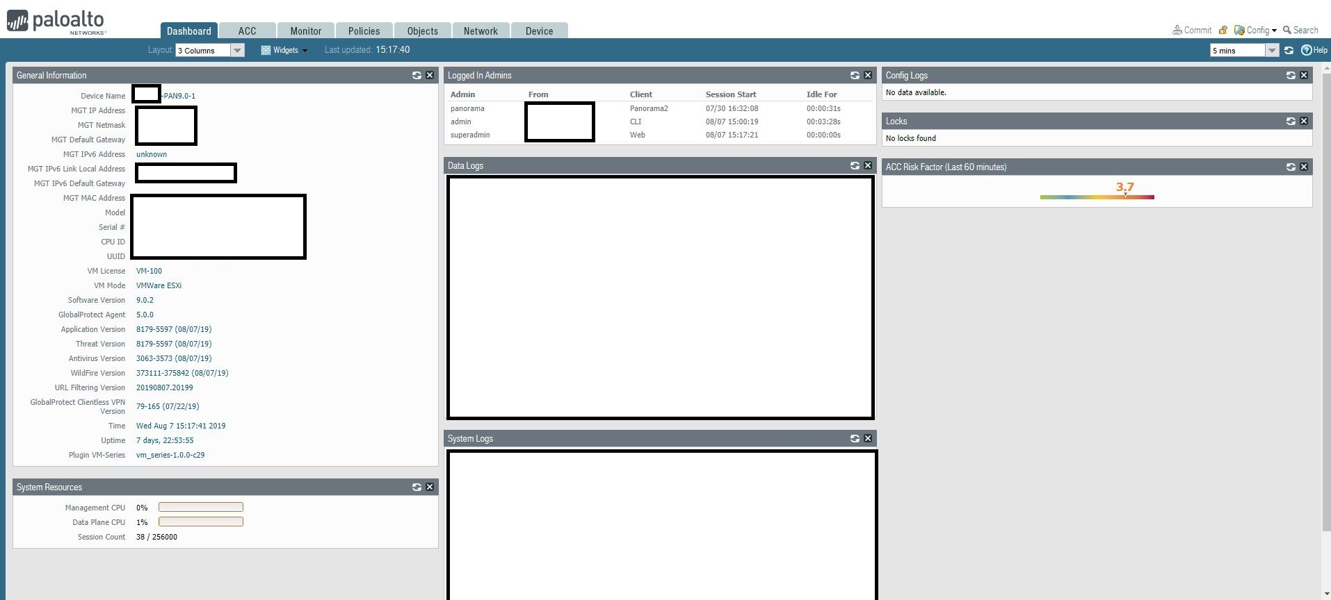Refresh the Config Logs widget
Image resolution: width=1331 pixels, height=600 pixels.
[x=1291, y=75]
